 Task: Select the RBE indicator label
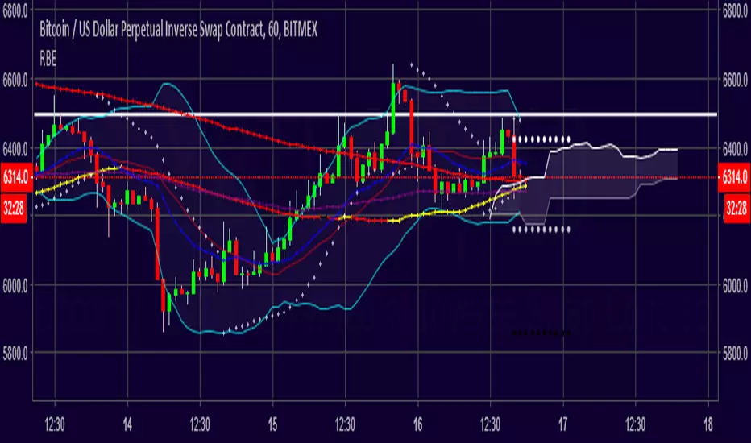48,60
